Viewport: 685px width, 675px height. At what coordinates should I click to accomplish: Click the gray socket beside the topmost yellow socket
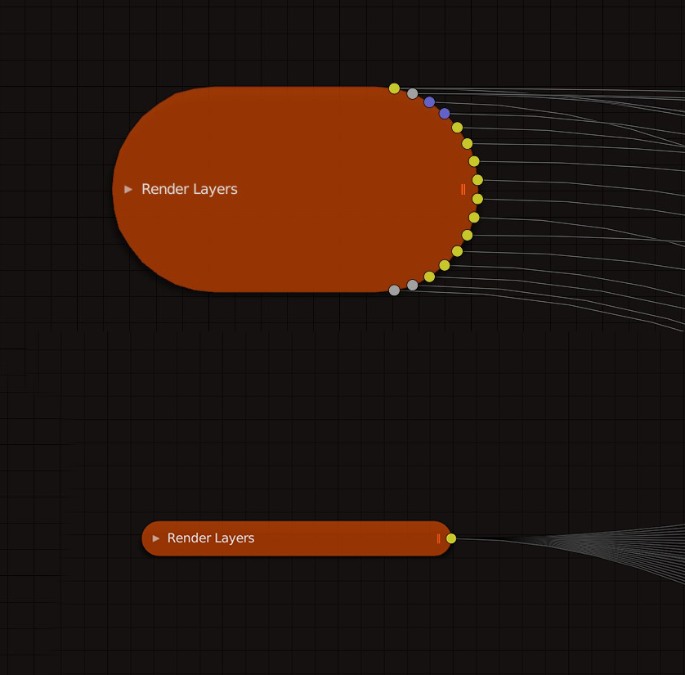pos(413,93)
